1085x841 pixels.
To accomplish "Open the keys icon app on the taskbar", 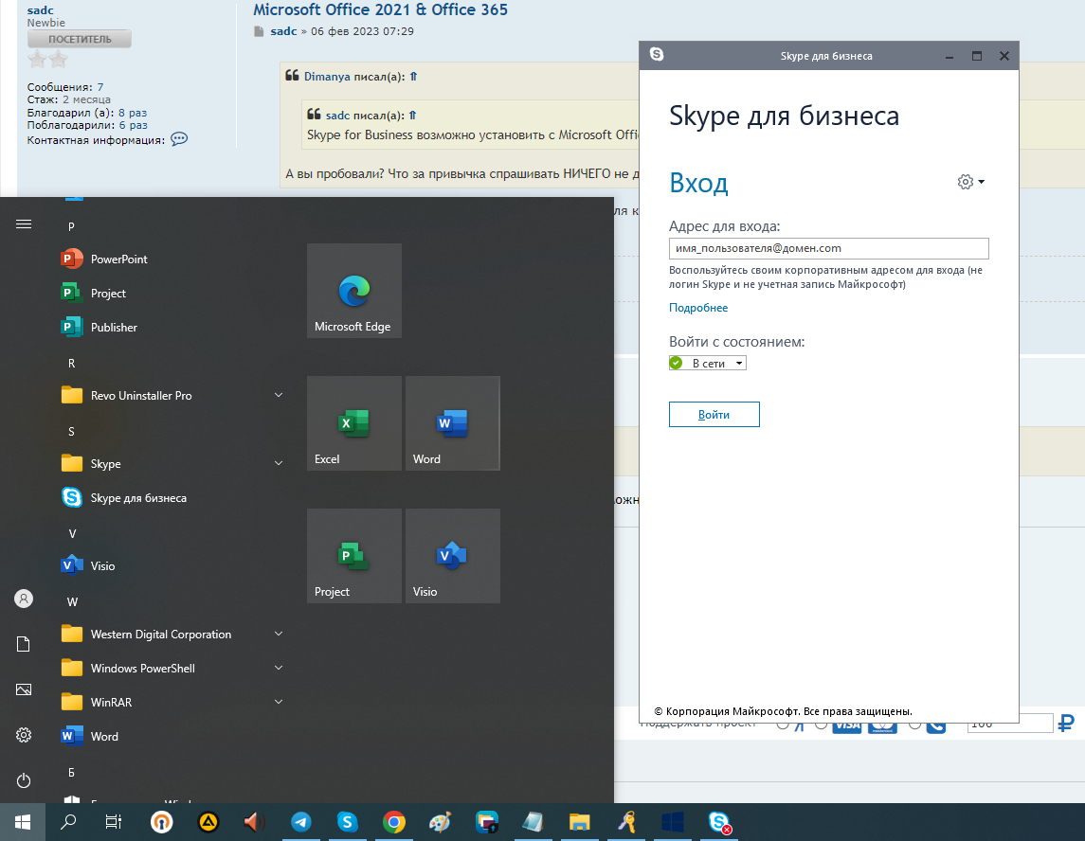I will 626,822.
